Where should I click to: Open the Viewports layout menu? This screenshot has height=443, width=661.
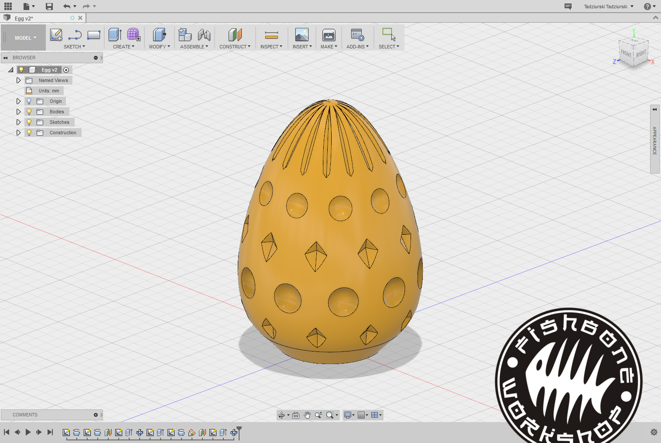coord(376,415)
